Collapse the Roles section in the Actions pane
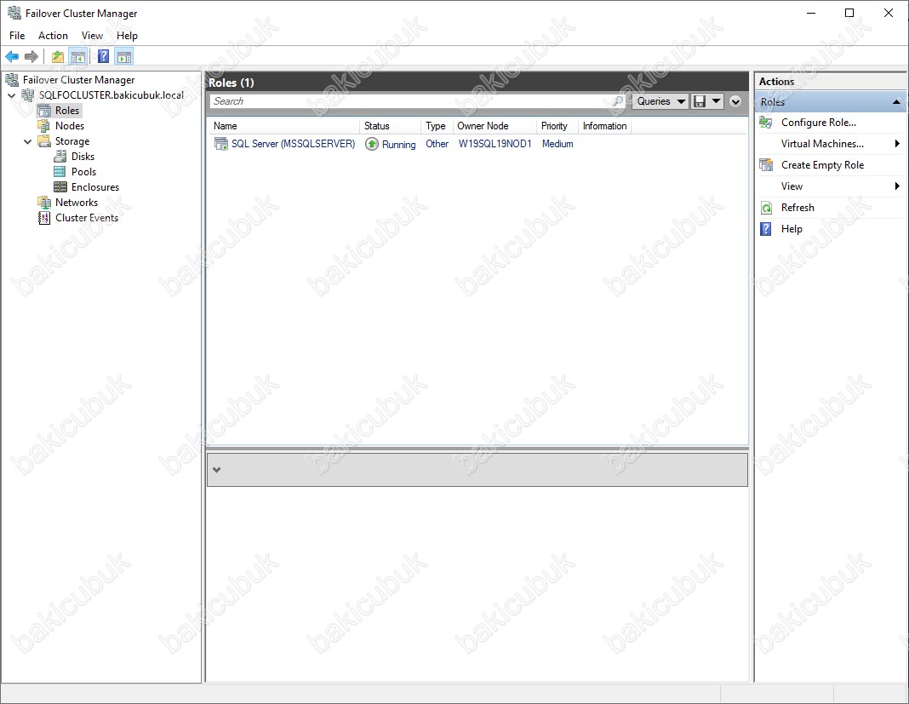909x704 pixels. (x=896, y=102)
